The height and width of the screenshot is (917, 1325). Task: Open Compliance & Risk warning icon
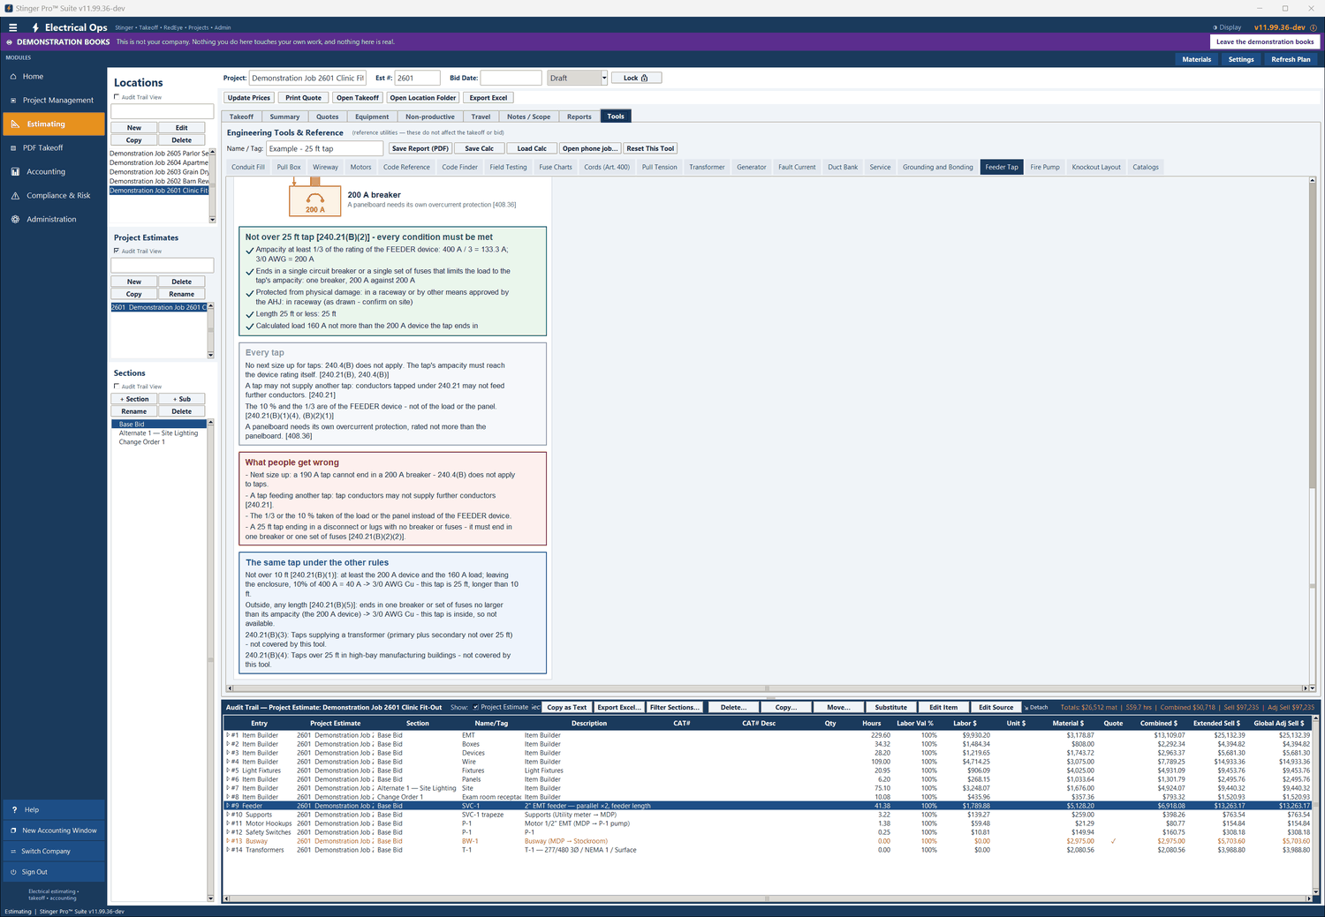(15, 196)
